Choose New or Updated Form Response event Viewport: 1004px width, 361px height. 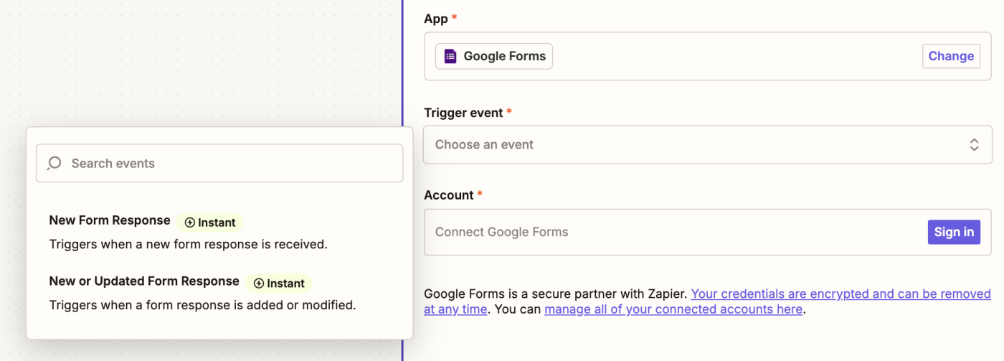coord(144,281)
